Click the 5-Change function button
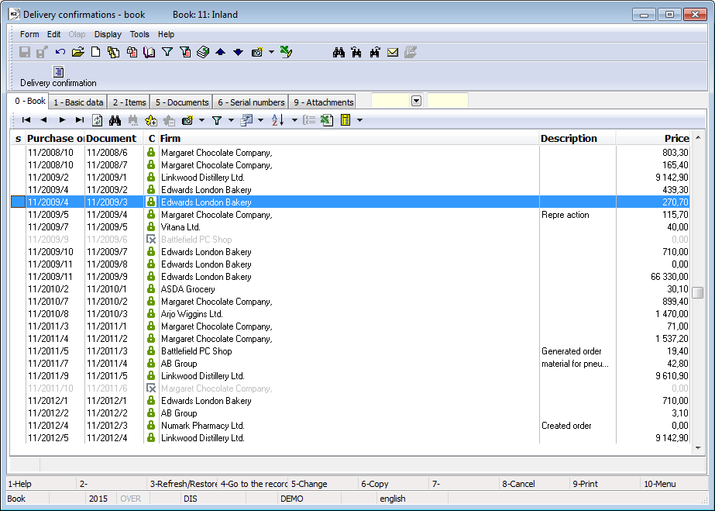This screenshot has height=511, width=715. click(x=324, y=484)
